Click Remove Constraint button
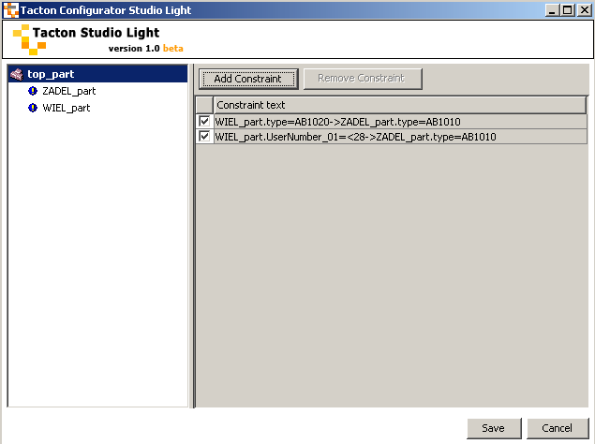 coord(363,79)
